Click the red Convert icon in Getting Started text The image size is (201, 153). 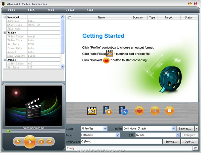pos(106,60)
